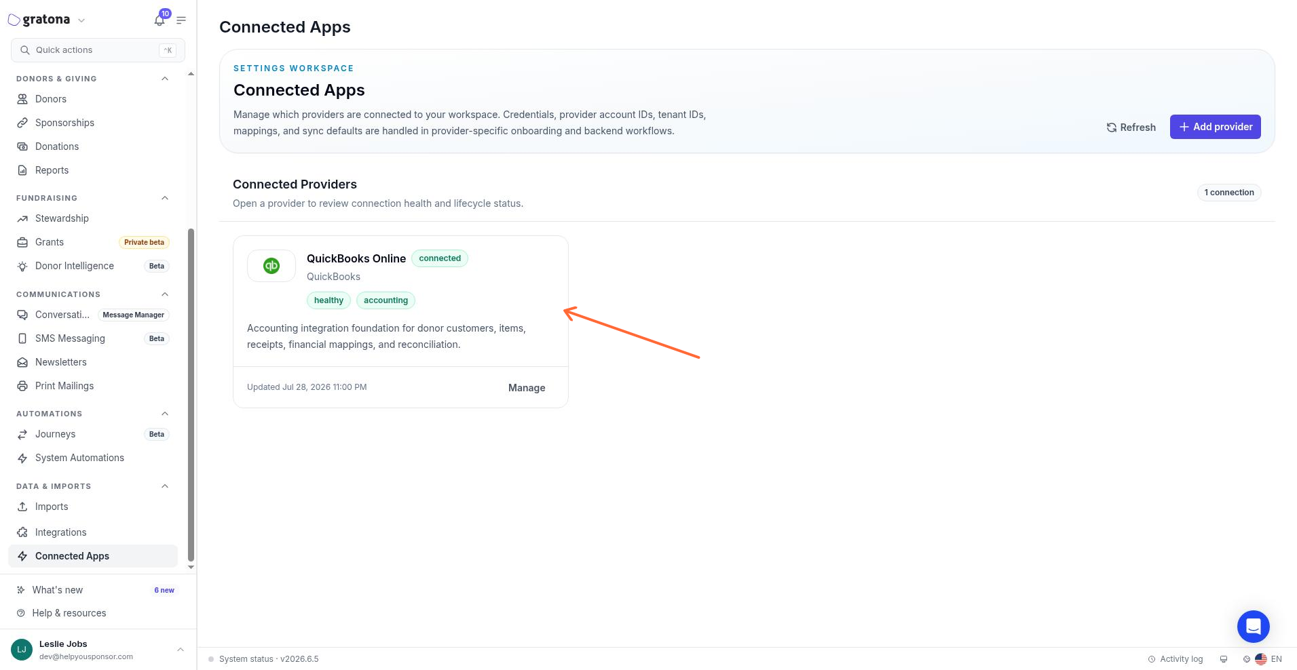Click the Reports document icon
This screenshot has width=1297, height=670.
click(x=22, y=170)
